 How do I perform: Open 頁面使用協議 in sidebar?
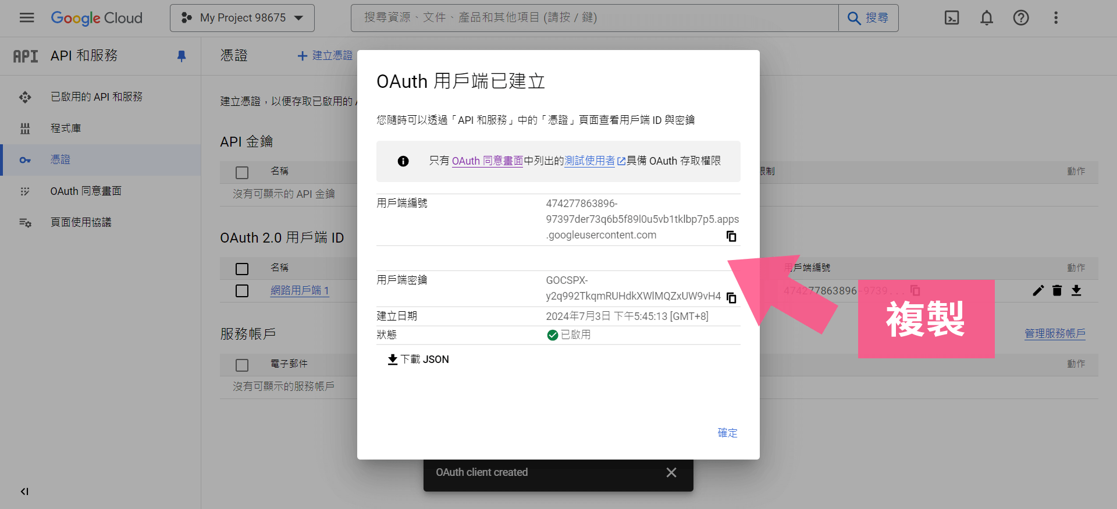(101, 223)
